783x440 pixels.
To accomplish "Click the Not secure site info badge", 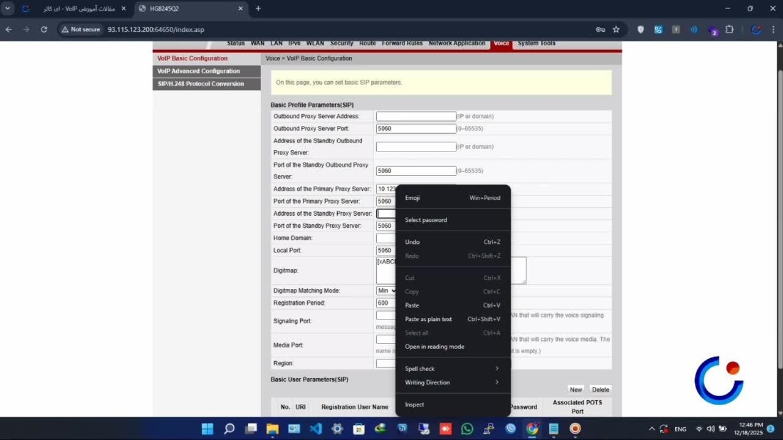I will 80,29.
